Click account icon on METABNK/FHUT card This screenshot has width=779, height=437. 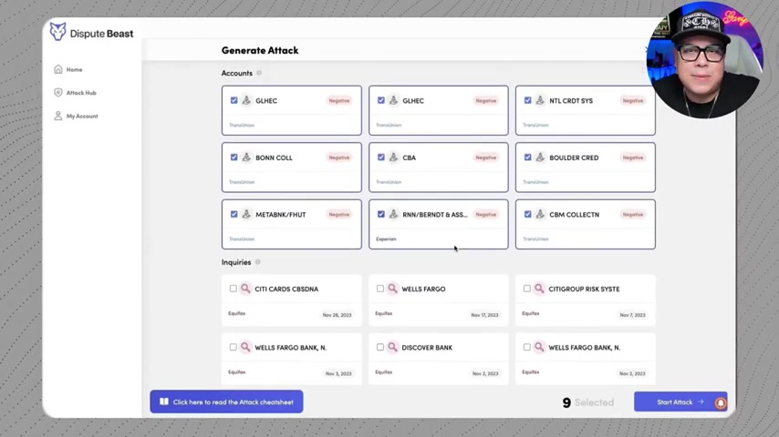[x=246, y=214]
